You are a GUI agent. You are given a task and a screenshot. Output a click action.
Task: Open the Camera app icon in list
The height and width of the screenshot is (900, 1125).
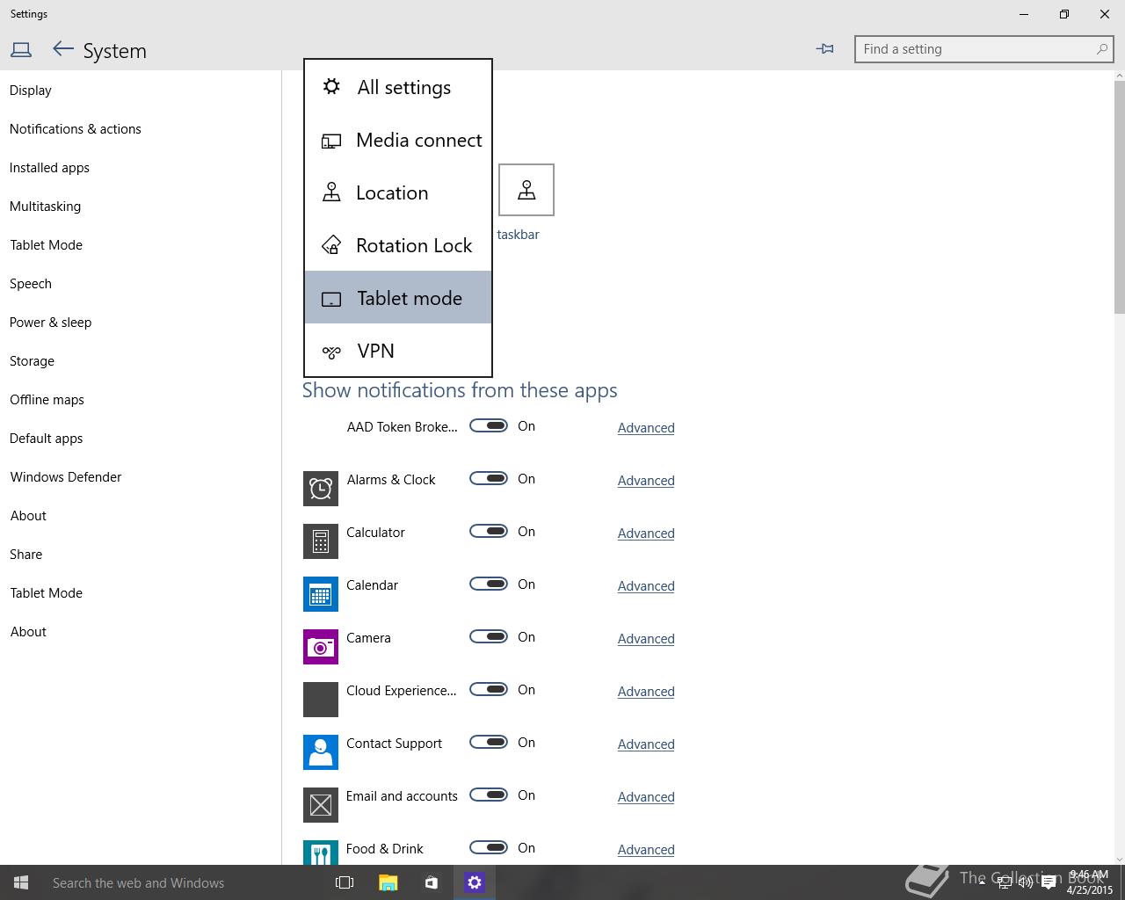(321, 647)
